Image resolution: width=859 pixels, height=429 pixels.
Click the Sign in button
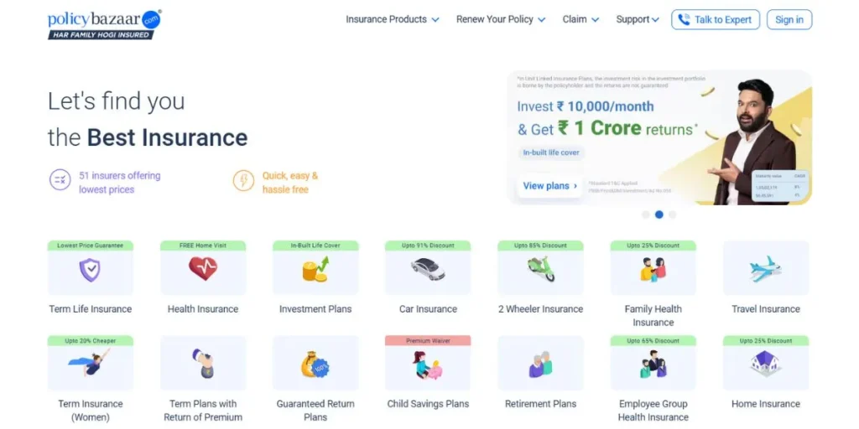789,20
